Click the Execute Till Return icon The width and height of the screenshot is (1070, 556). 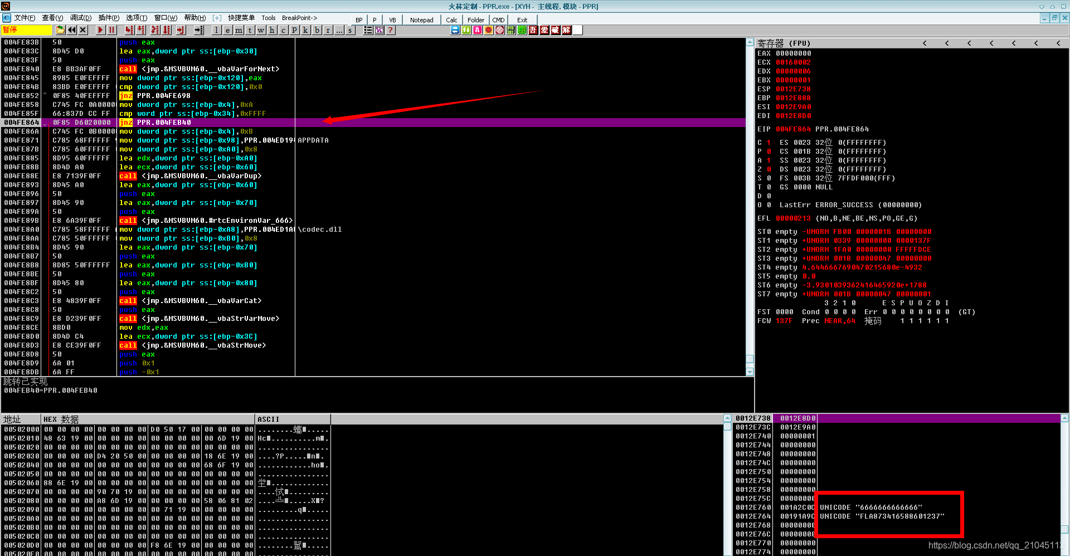181,30
